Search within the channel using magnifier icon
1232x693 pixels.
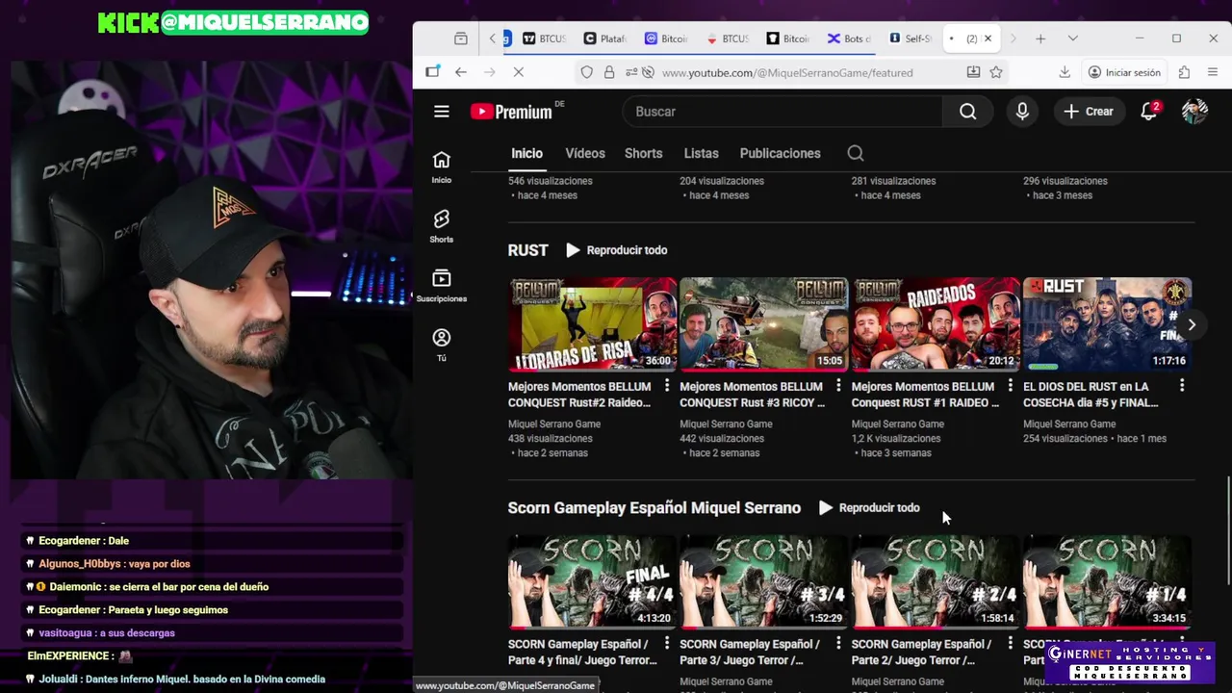[856, 153]
